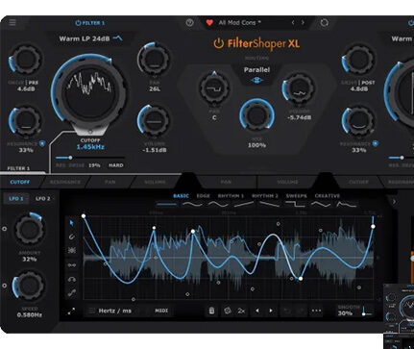The width and height of the screenshot is (414, 349).
Task: Click the routing icon below Parallel
Action: pos(256,81)
